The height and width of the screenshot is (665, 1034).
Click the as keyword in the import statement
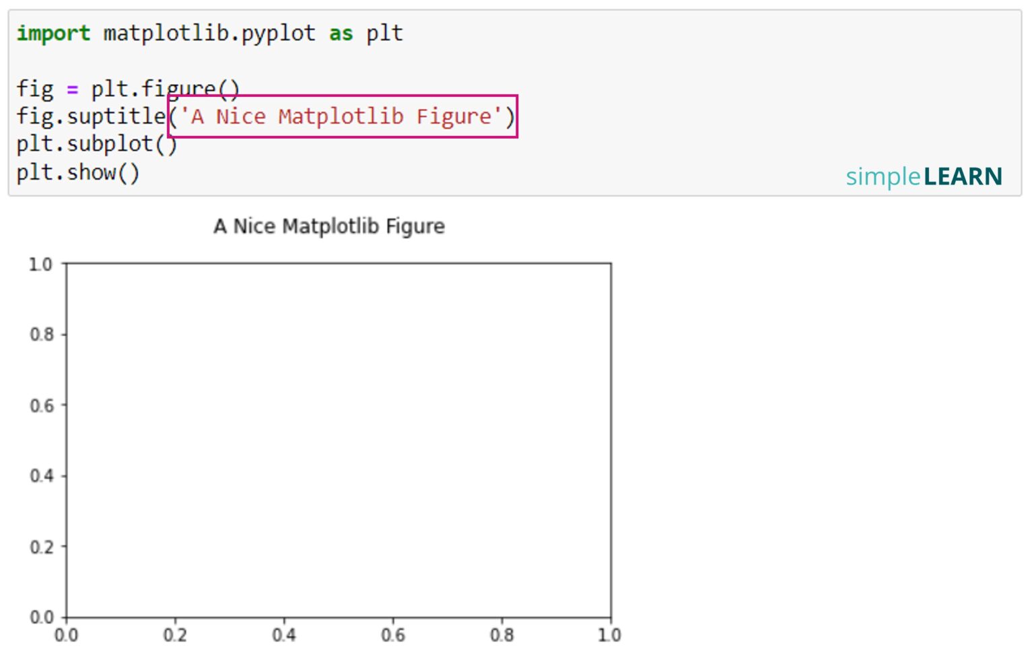pos(341,32)
